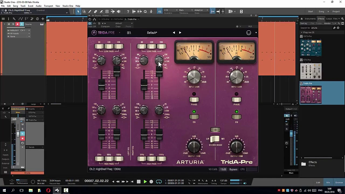The image size is (345, 194).
Task: Toggle right channel Phase switch
Action: click(x=236, y=100)
